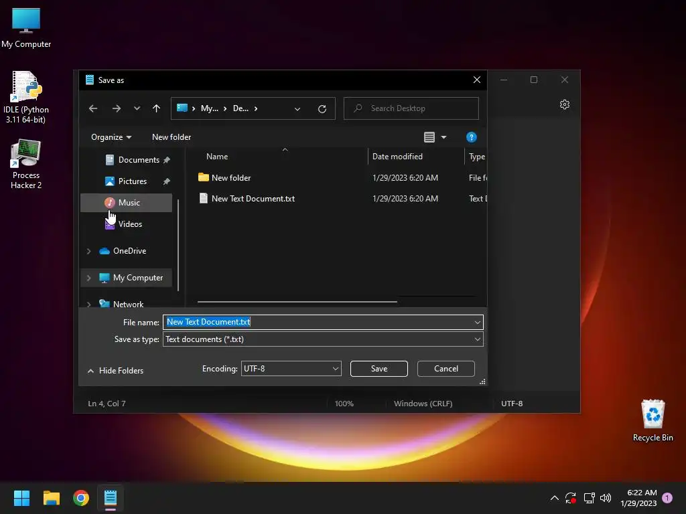Collapse with Hide Folders

click(115, 371)
